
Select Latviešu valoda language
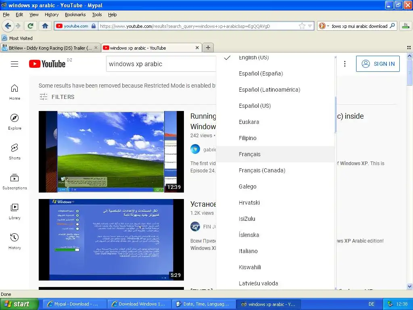pos(275,283)
